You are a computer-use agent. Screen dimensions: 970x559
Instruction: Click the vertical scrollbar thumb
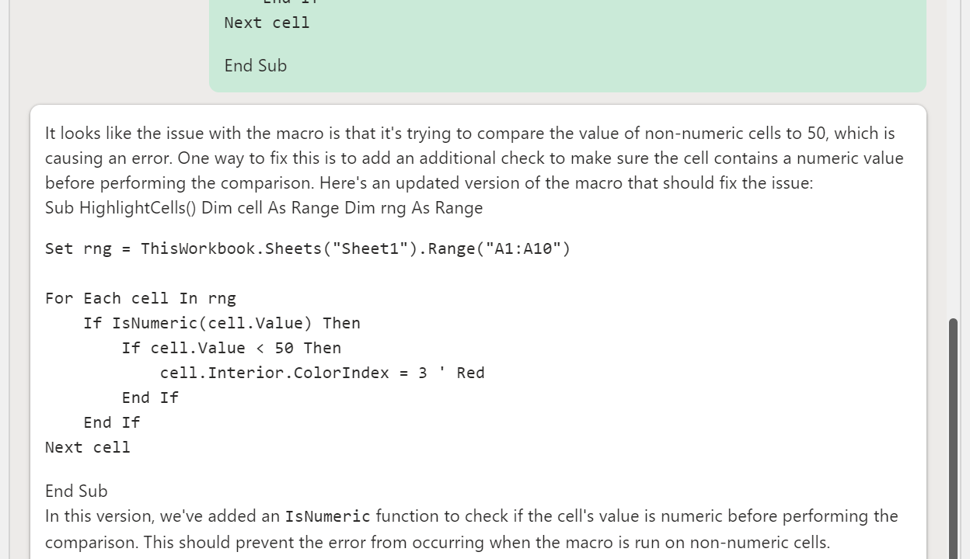pos(953,435)
